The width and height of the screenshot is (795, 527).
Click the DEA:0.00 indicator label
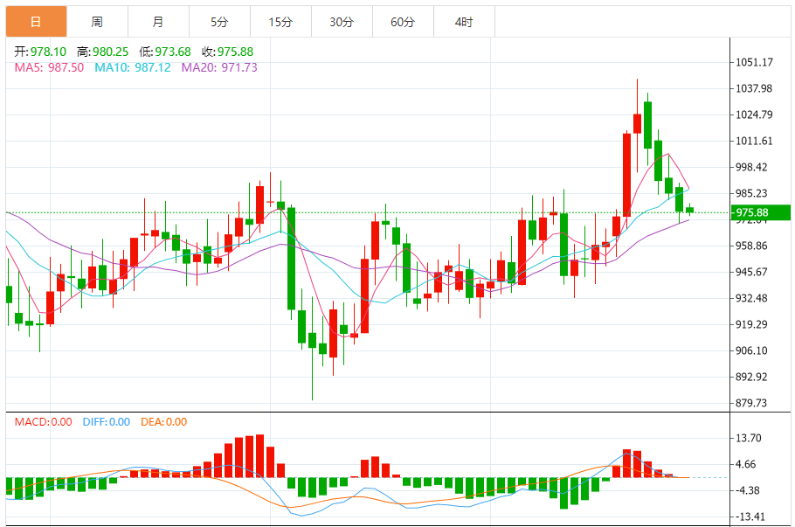pos(163,422)
